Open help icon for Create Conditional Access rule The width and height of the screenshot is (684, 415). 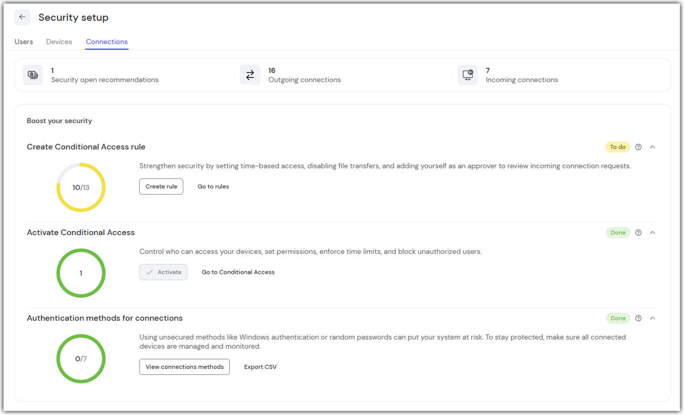638,147
